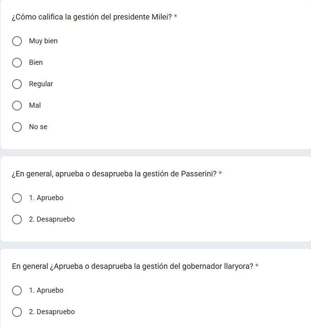This screenshot has width=311, height=327.
Task: Click the 'Regular' option label text
Action: [x=41, y=84]
